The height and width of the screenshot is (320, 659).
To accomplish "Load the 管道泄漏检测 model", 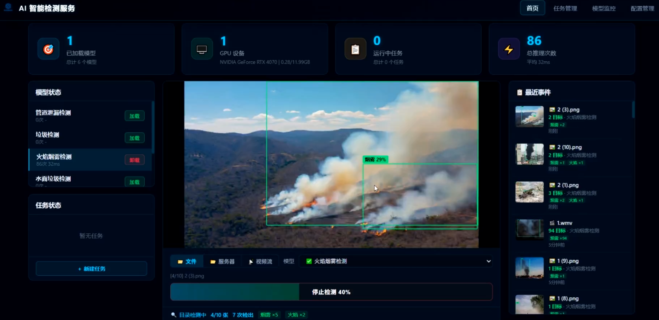I will [x=134, y=116].
